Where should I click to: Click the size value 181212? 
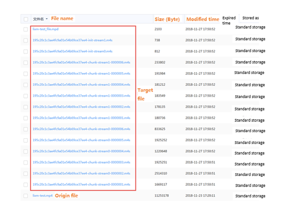(x=160, y=85)
